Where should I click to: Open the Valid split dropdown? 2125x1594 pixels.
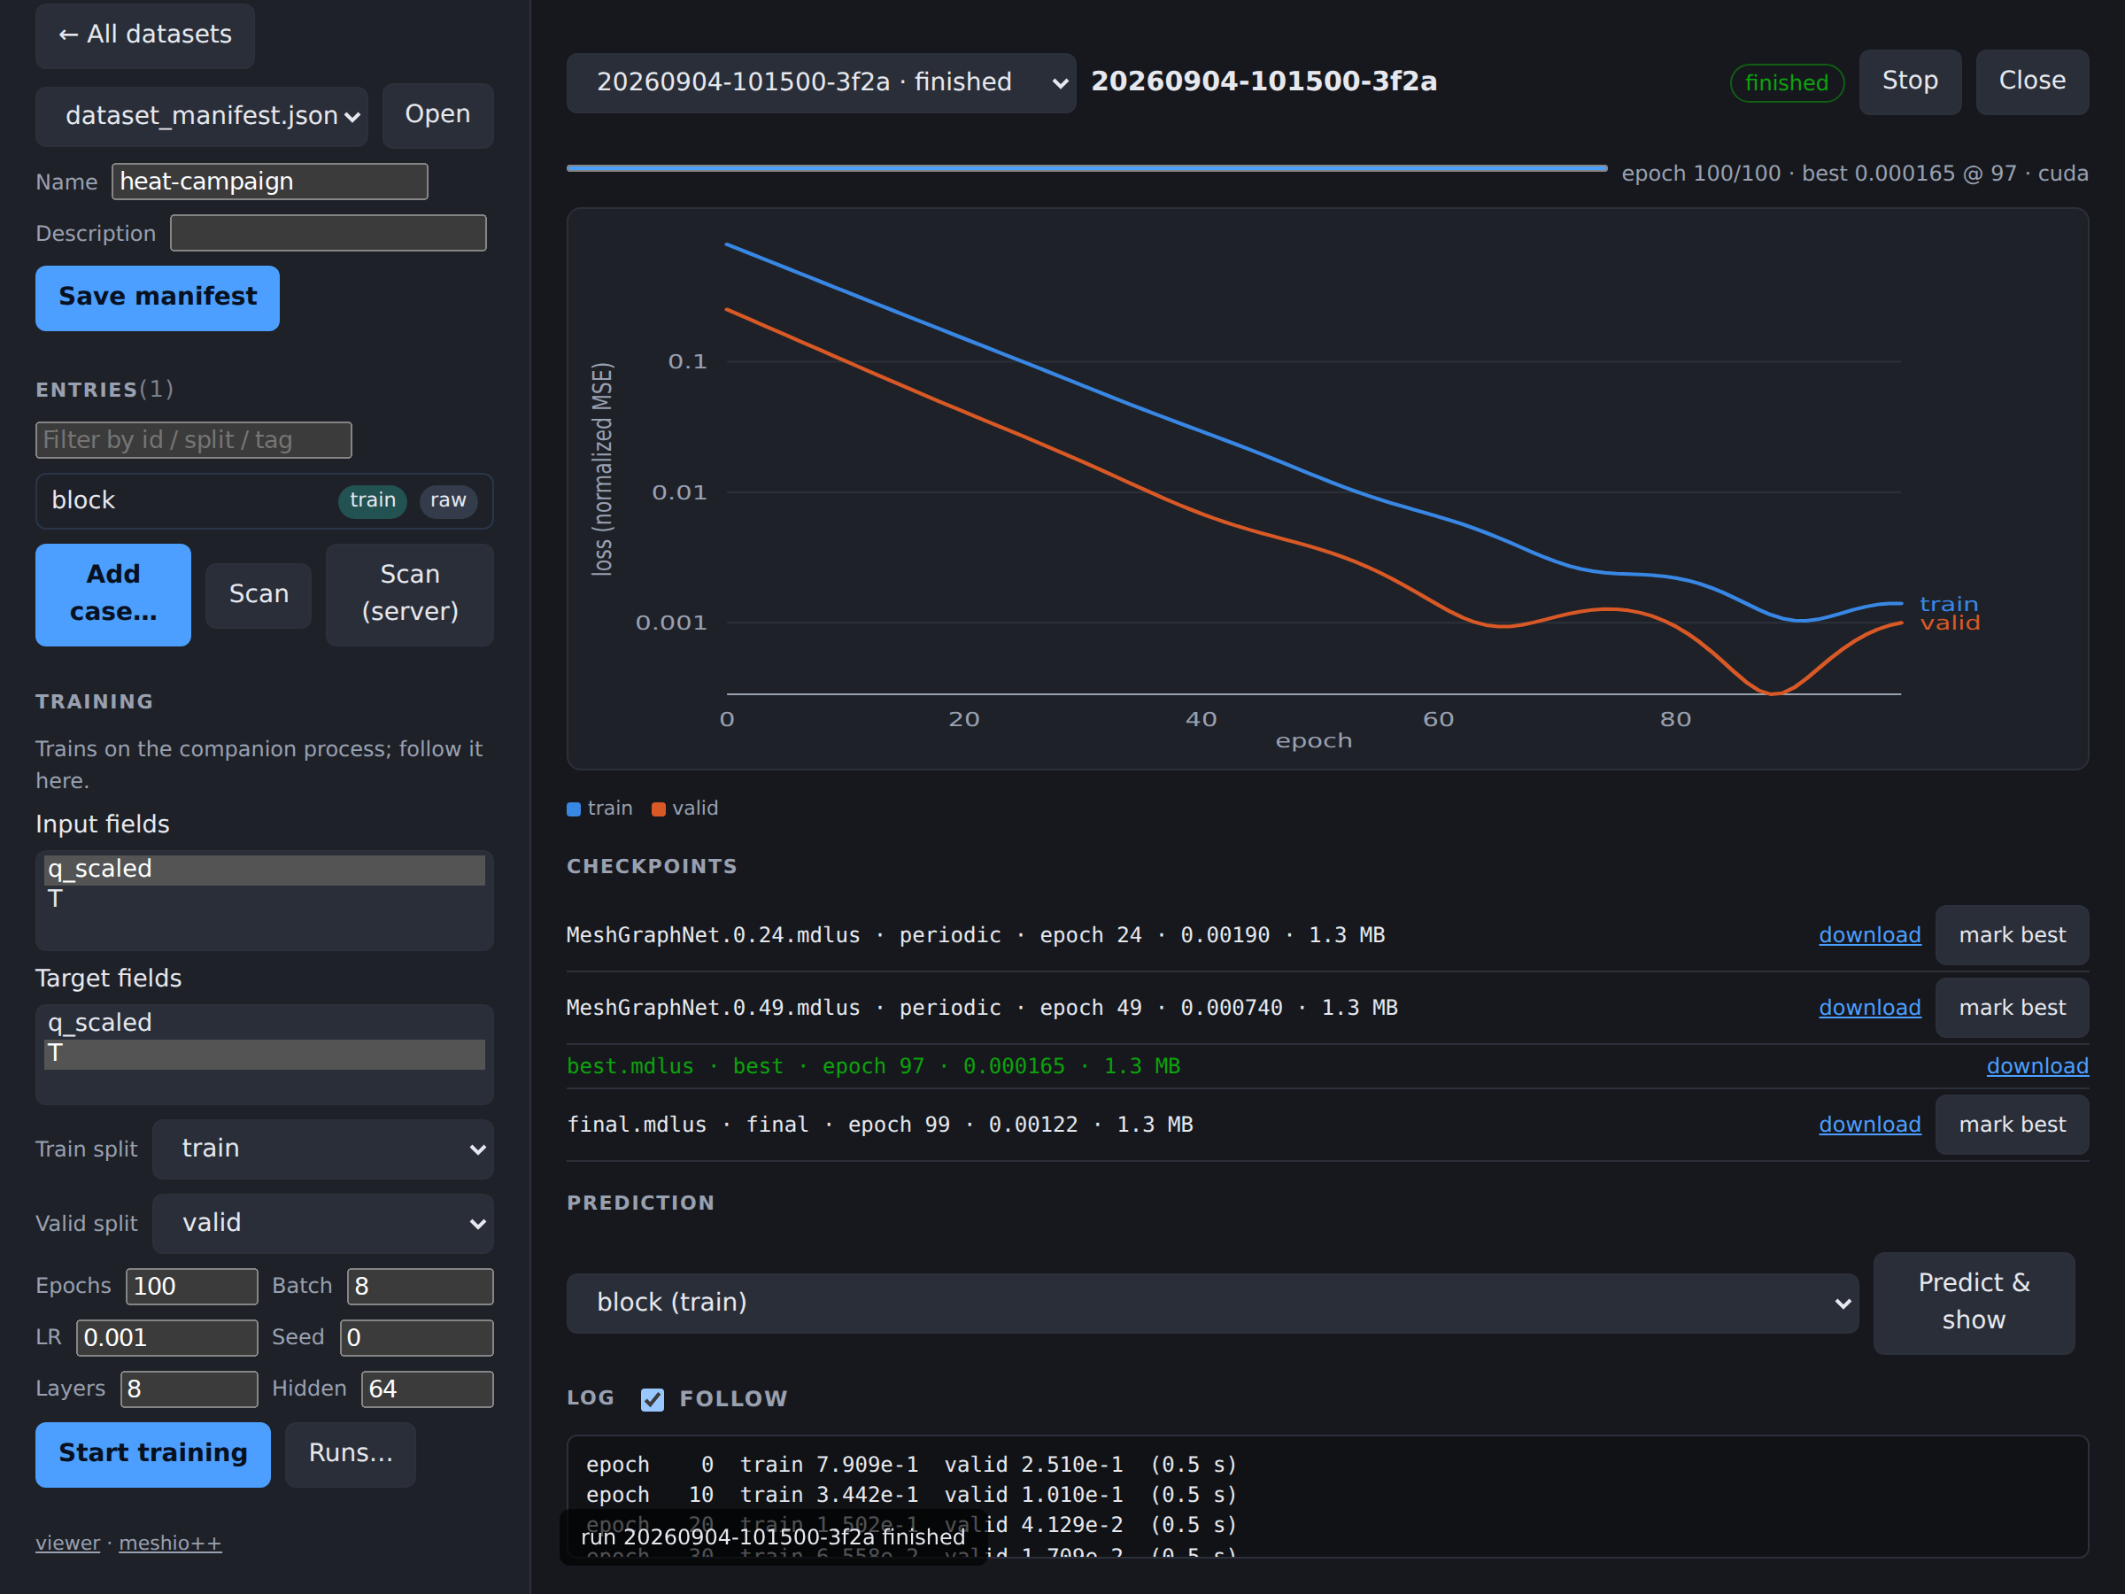[323, 1224]
